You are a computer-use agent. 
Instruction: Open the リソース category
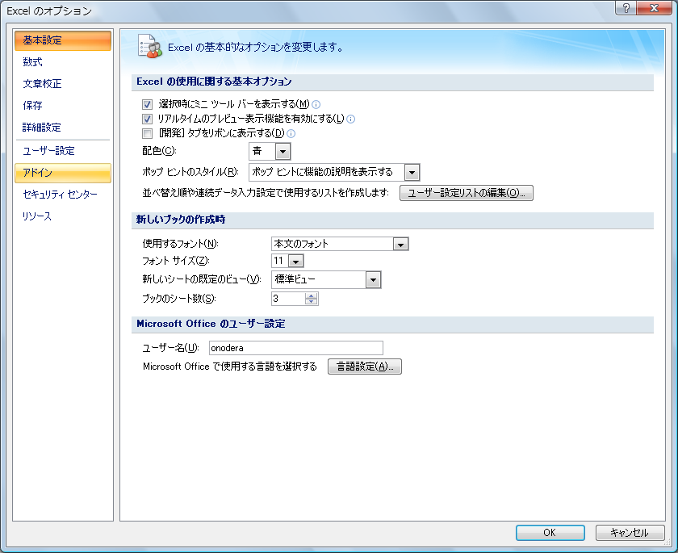tap(63, 216)
